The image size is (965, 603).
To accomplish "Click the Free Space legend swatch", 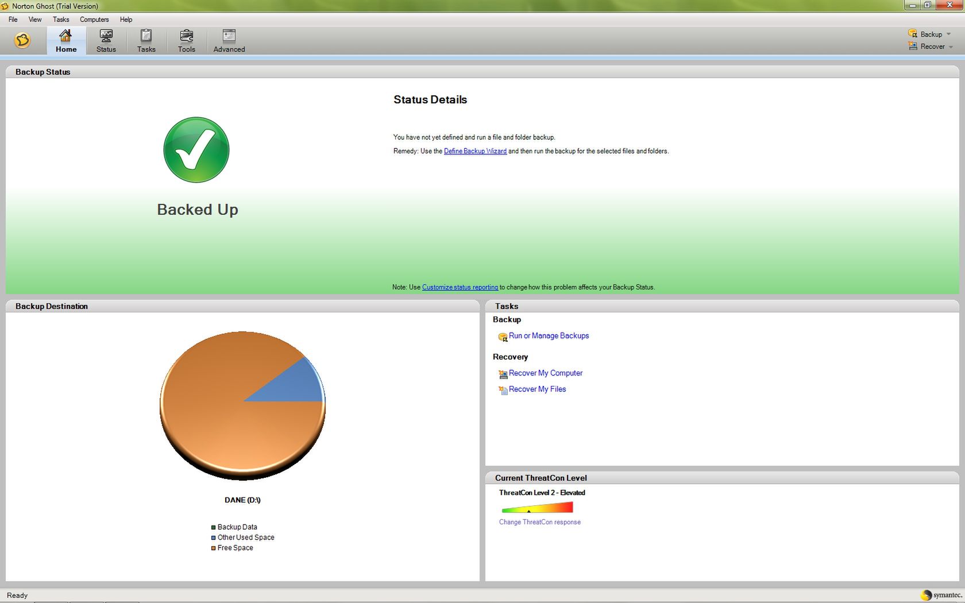I will tap(213, 548).
